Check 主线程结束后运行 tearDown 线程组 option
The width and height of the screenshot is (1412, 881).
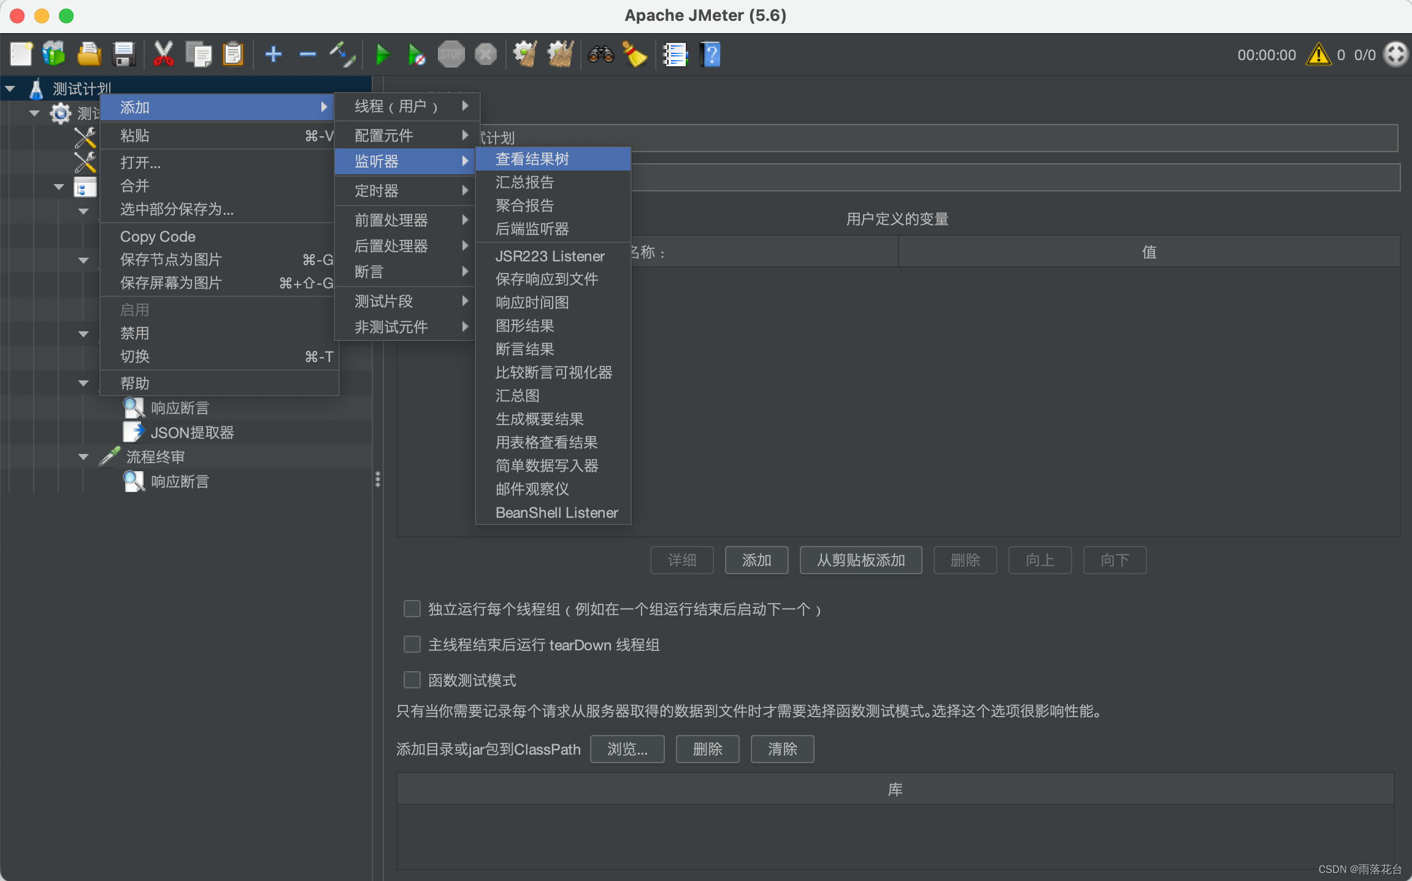pos(412,644)
